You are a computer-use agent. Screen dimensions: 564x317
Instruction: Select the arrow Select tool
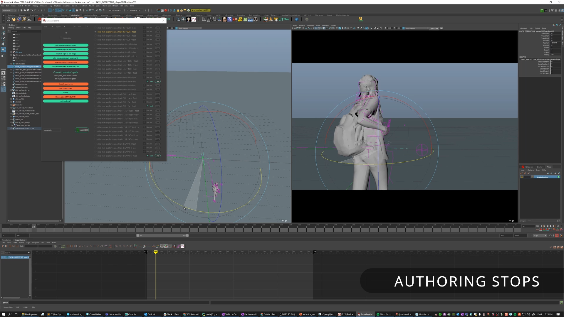point(3,28)
